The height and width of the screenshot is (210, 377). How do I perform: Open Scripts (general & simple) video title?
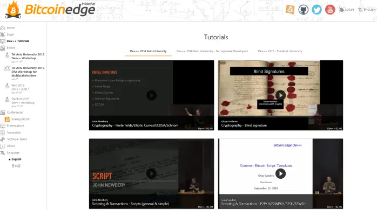tap(130, 204)
